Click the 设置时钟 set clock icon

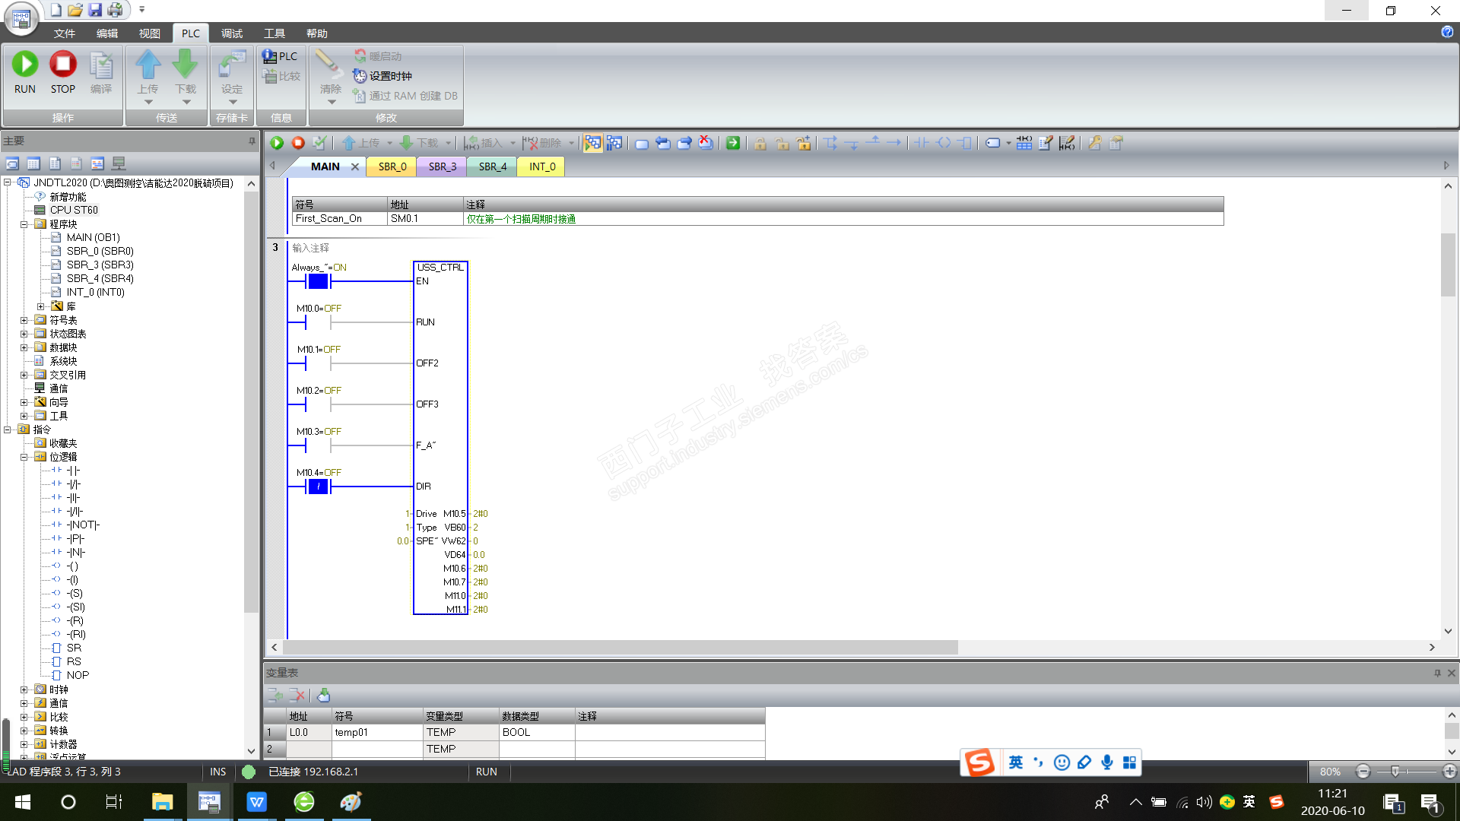tap(360, 76)
